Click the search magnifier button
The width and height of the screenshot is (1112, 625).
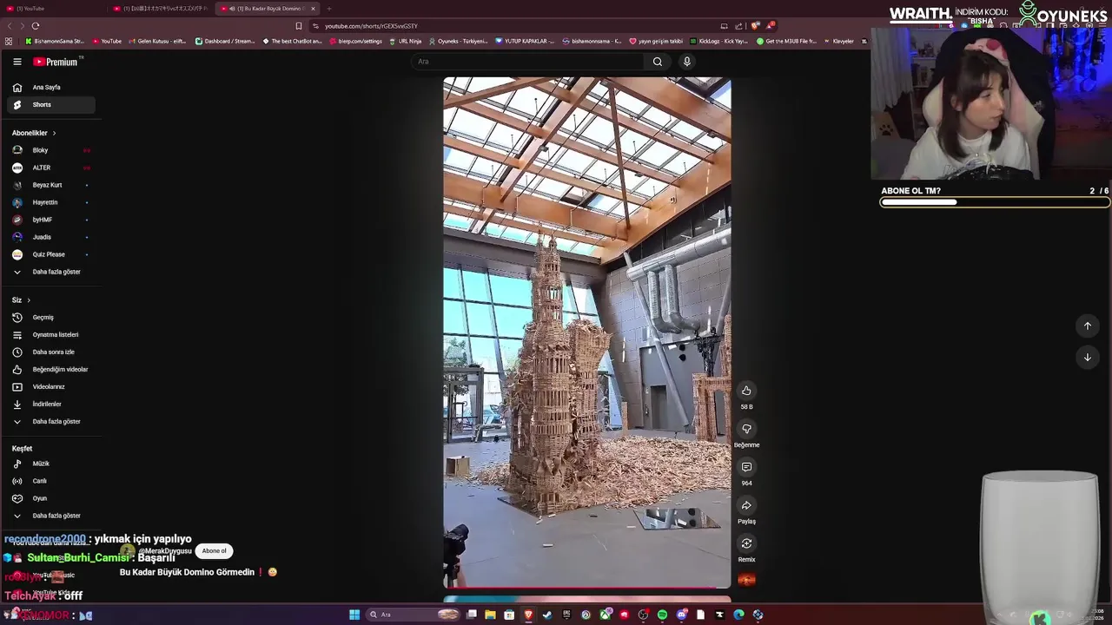tap(658, 62)
